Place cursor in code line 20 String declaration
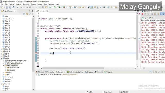 coord(68,48)
